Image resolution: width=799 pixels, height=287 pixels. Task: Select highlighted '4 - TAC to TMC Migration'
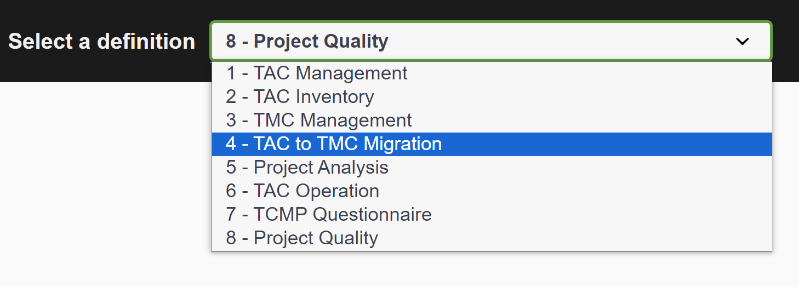click(x=334, y=144)
